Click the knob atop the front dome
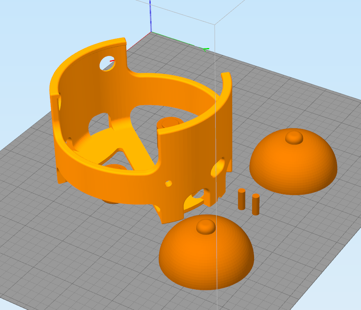Screen dimensions: 361x310 [x=206, y=227]
